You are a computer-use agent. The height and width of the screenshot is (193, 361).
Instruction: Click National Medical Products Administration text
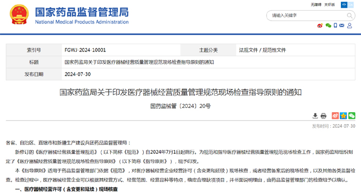pyautogui.click(x=81, y=22)
